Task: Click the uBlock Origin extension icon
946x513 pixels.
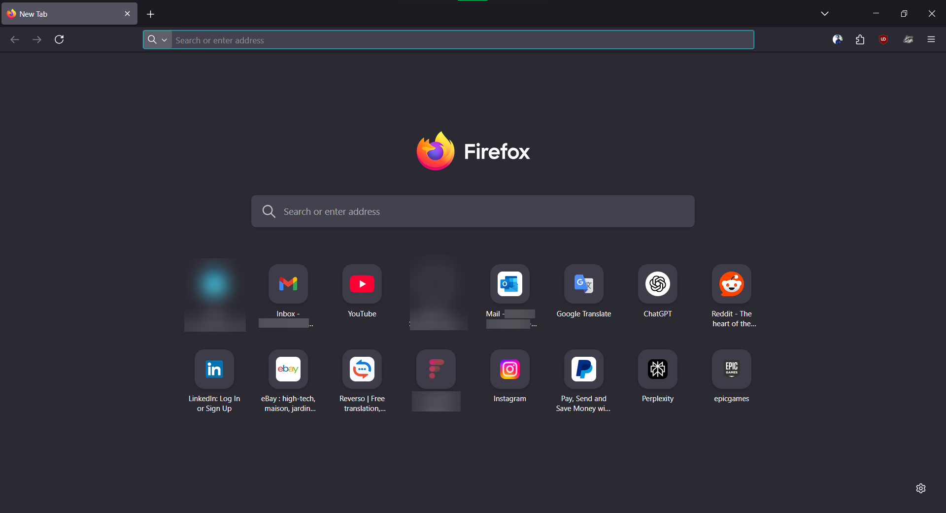Action: (x=883, y=39)
